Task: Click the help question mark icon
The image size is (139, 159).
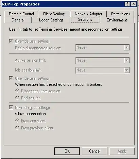Action: (127, 4)
